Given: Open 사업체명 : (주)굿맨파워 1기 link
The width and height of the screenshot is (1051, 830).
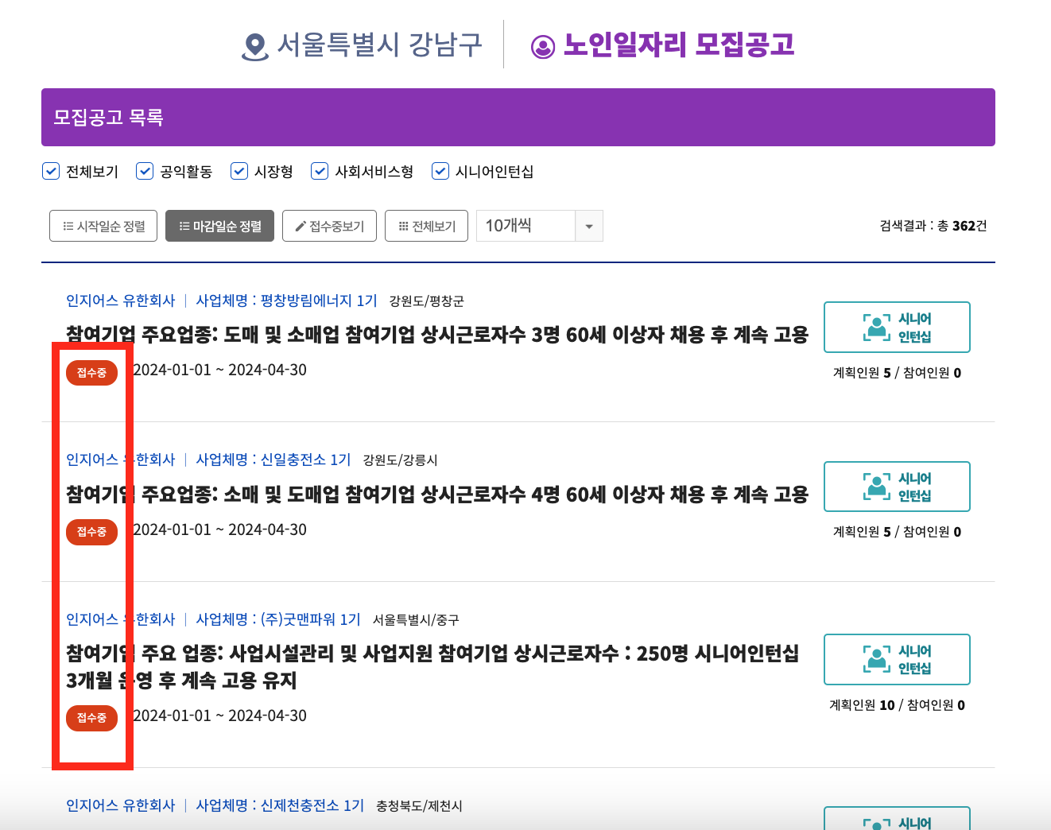Looking at the screenshot, I should click(x=278, y=619).
